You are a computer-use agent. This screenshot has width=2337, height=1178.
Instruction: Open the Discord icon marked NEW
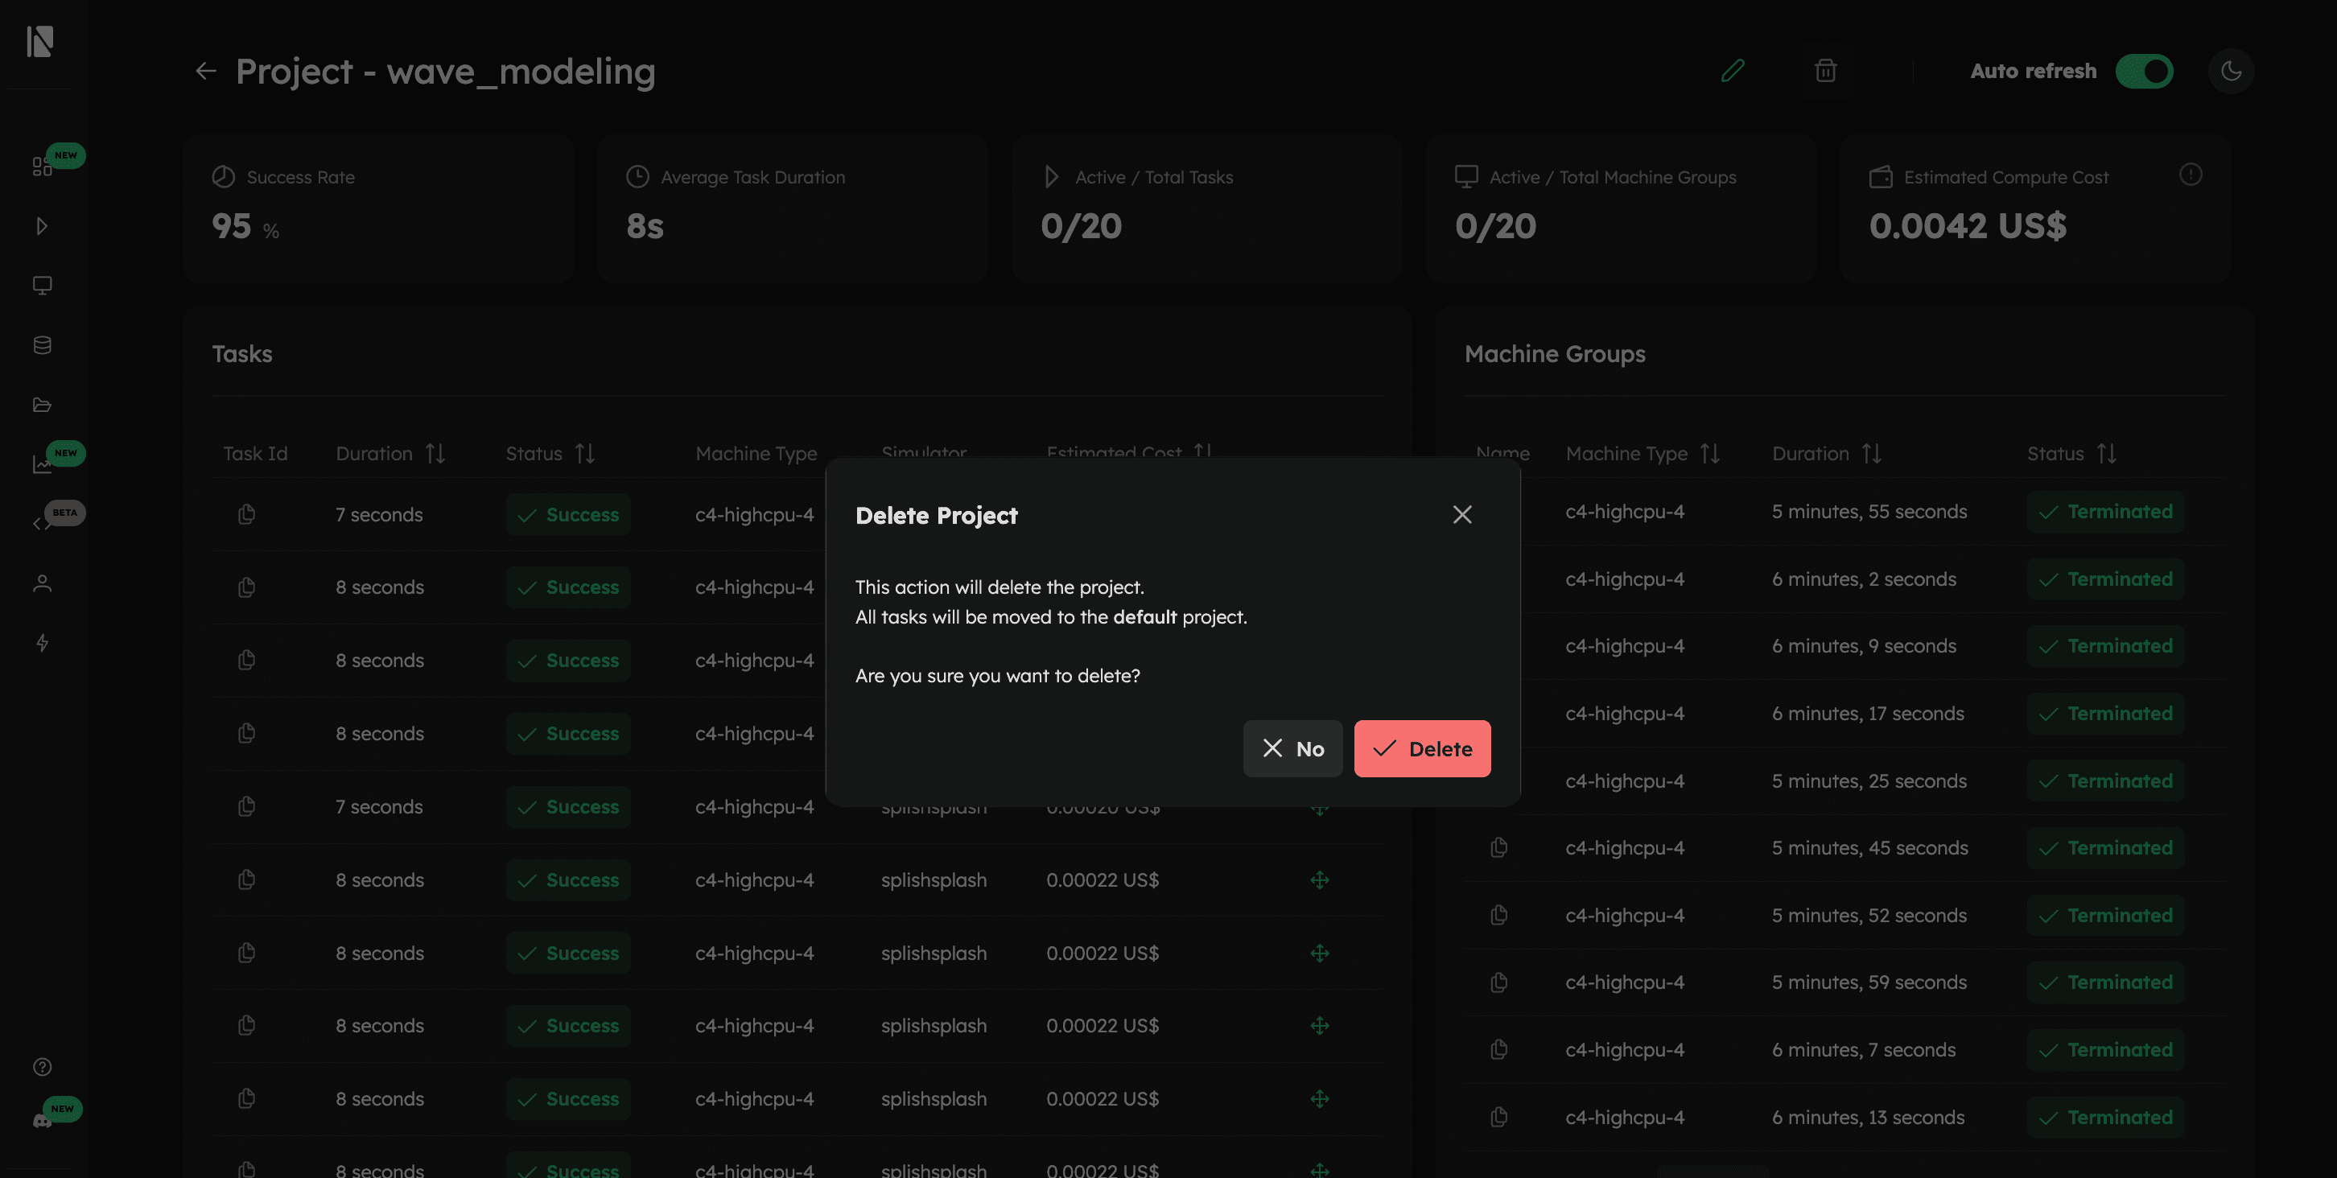[42, 1120]
